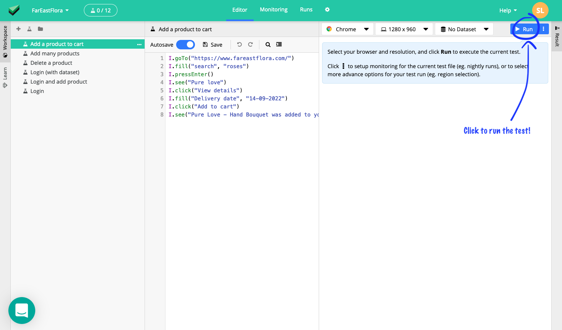Go to the Runs tab

[x=306, y=10]
